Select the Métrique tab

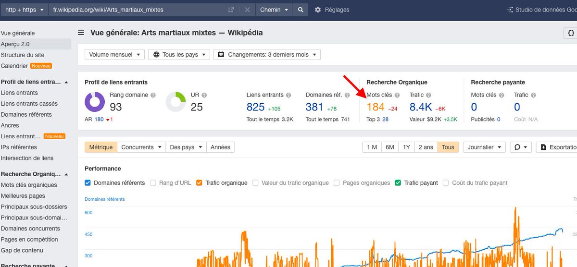pos(100,147)
